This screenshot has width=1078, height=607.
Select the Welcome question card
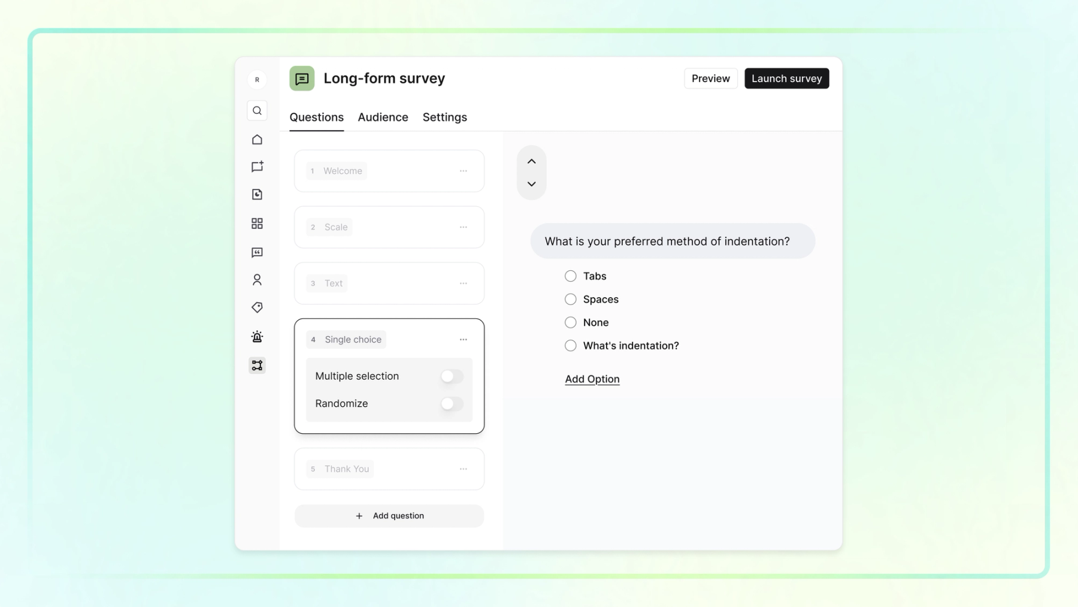click(389, 171)
